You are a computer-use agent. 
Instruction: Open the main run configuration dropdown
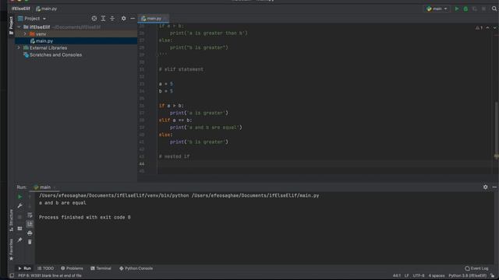pos(437,9)
